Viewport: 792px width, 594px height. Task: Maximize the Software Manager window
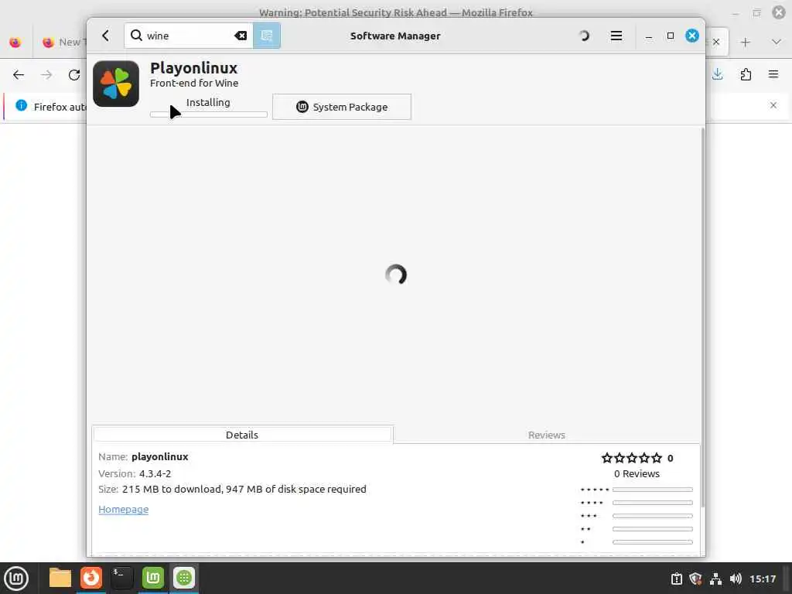671,36
